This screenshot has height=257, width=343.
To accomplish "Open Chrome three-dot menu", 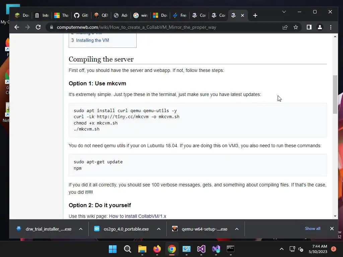I will click(331, 27).
